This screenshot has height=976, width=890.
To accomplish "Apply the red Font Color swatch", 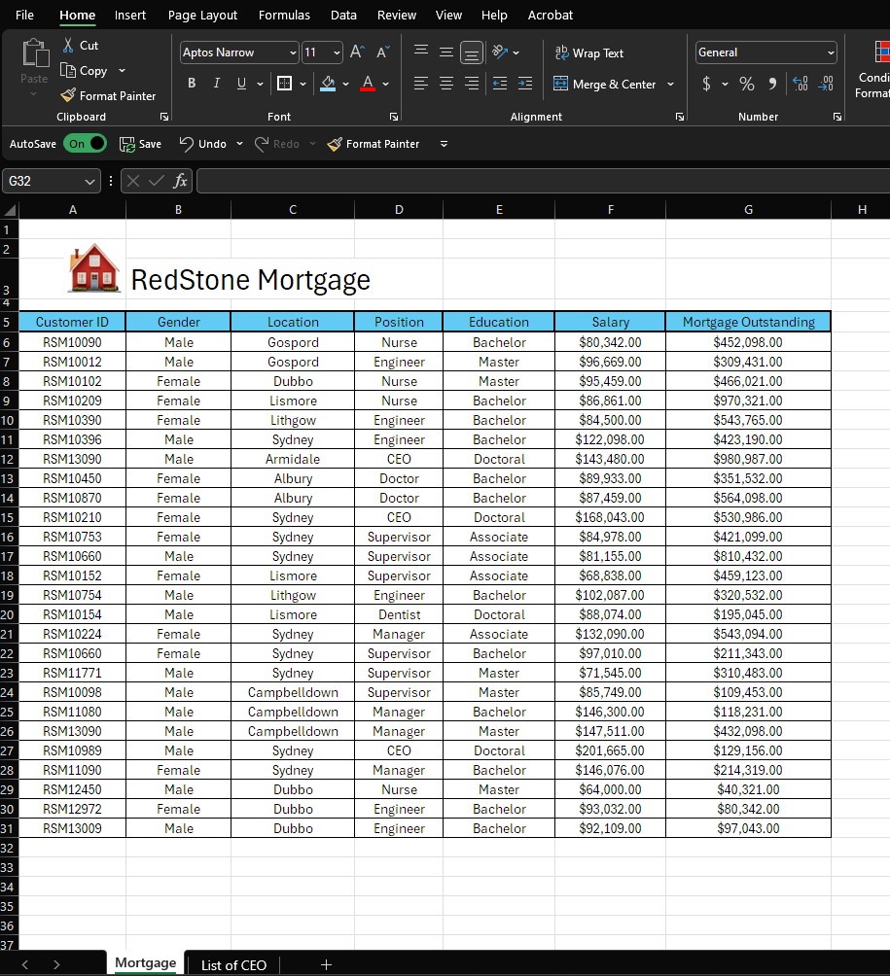I will click(x=368, y=84).
